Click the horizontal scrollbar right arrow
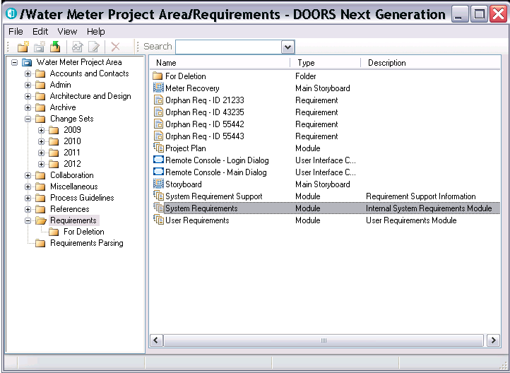The image size is (510, 373). pos(494,341)
